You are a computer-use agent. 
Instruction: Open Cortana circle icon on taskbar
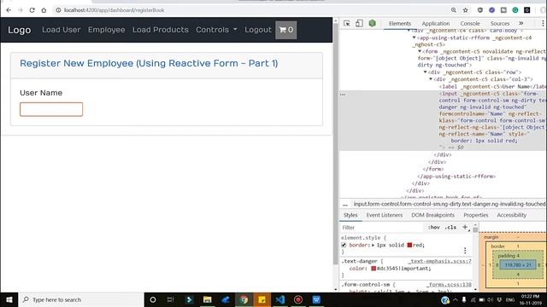153,299
